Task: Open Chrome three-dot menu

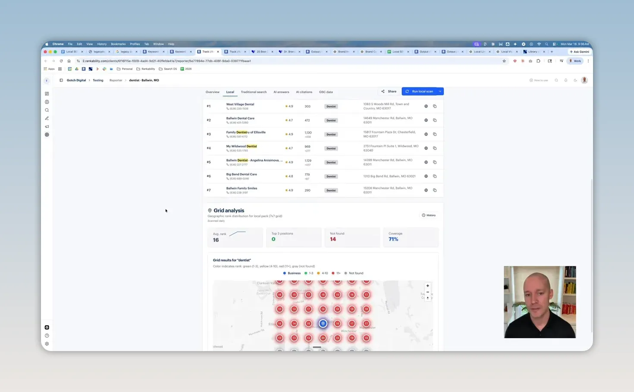Action: coord(588,61)
